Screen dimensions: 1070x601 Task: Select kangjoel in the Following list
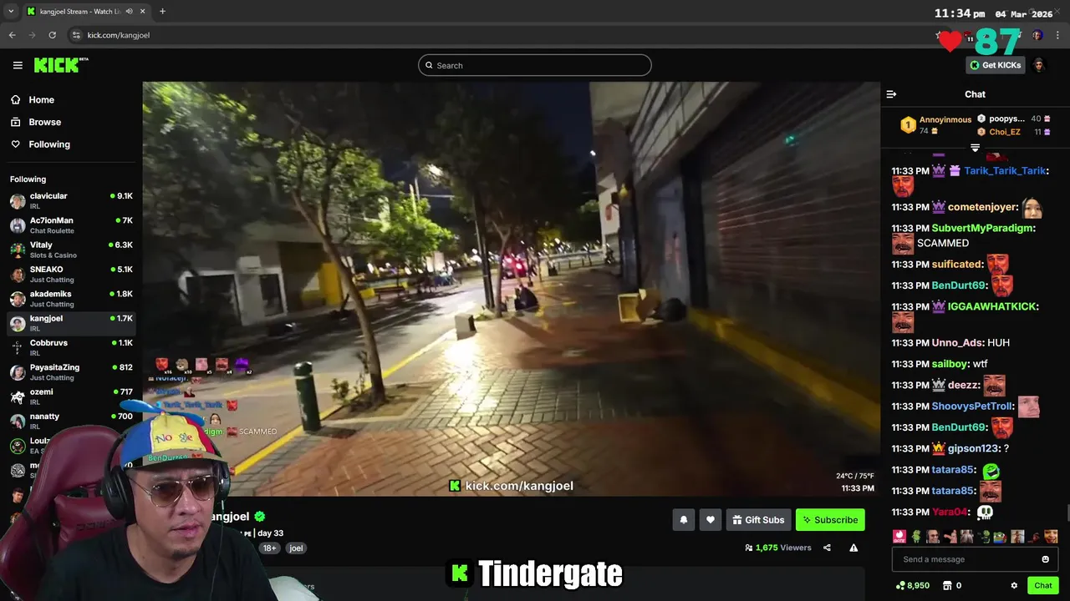71,323
